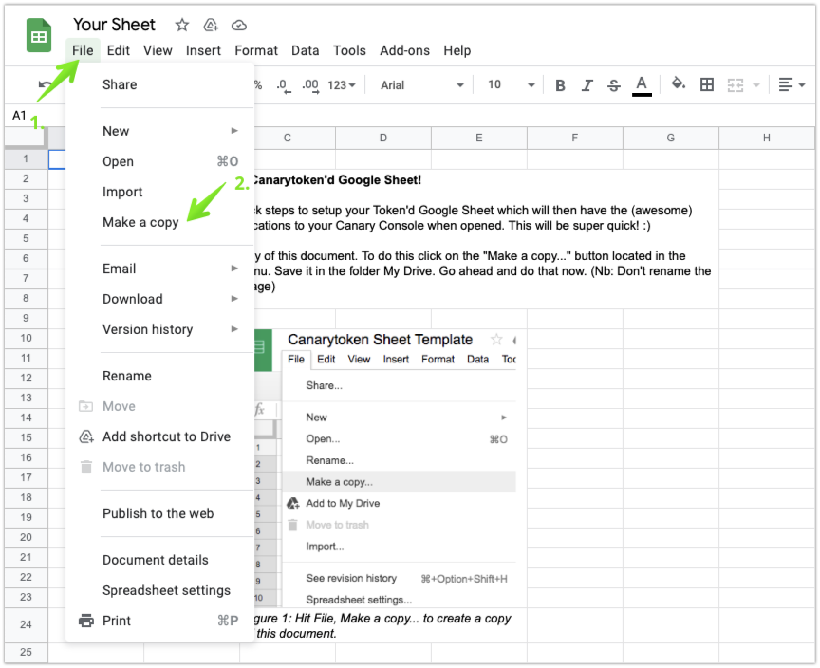The image size is (820, 668).
Task: Expand the Download submenu
Action: (x=160, y=299)
